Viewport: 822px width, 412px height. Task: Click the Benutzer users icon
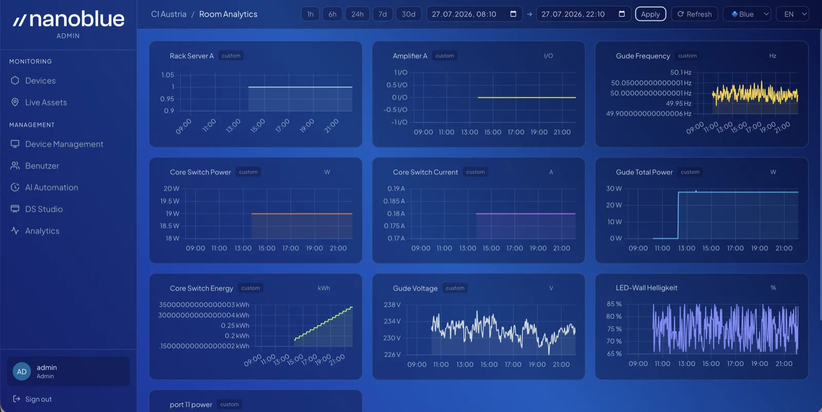tap(15, 165)
